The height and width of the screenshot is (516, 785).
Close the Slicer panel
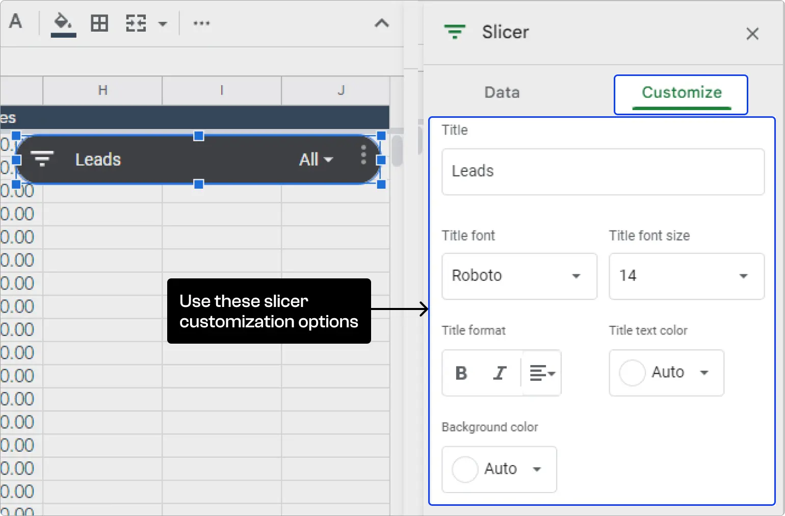click(753, 34)
